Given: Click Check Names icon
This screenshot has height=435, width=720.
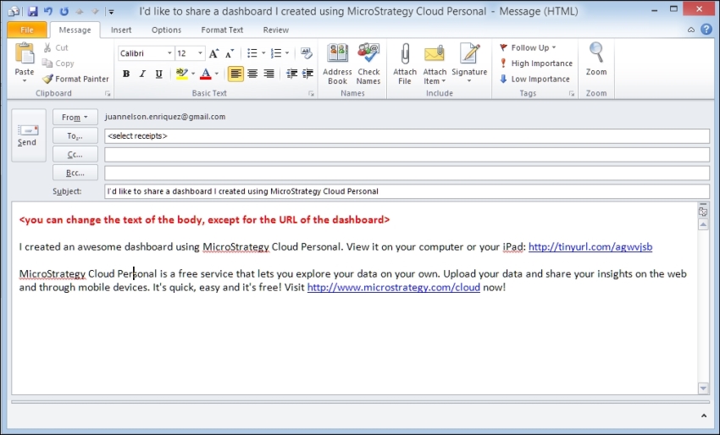Looking at the screenshot, I should pos(368,53).
